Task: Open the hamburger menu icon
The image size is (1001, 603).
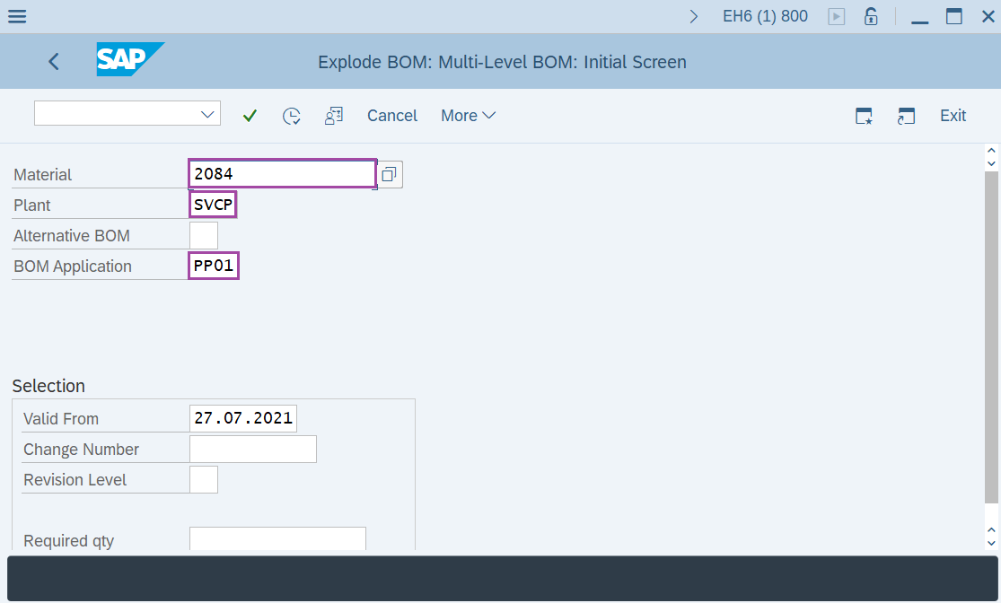Action: pyautogui.click(x=17, y=15)
